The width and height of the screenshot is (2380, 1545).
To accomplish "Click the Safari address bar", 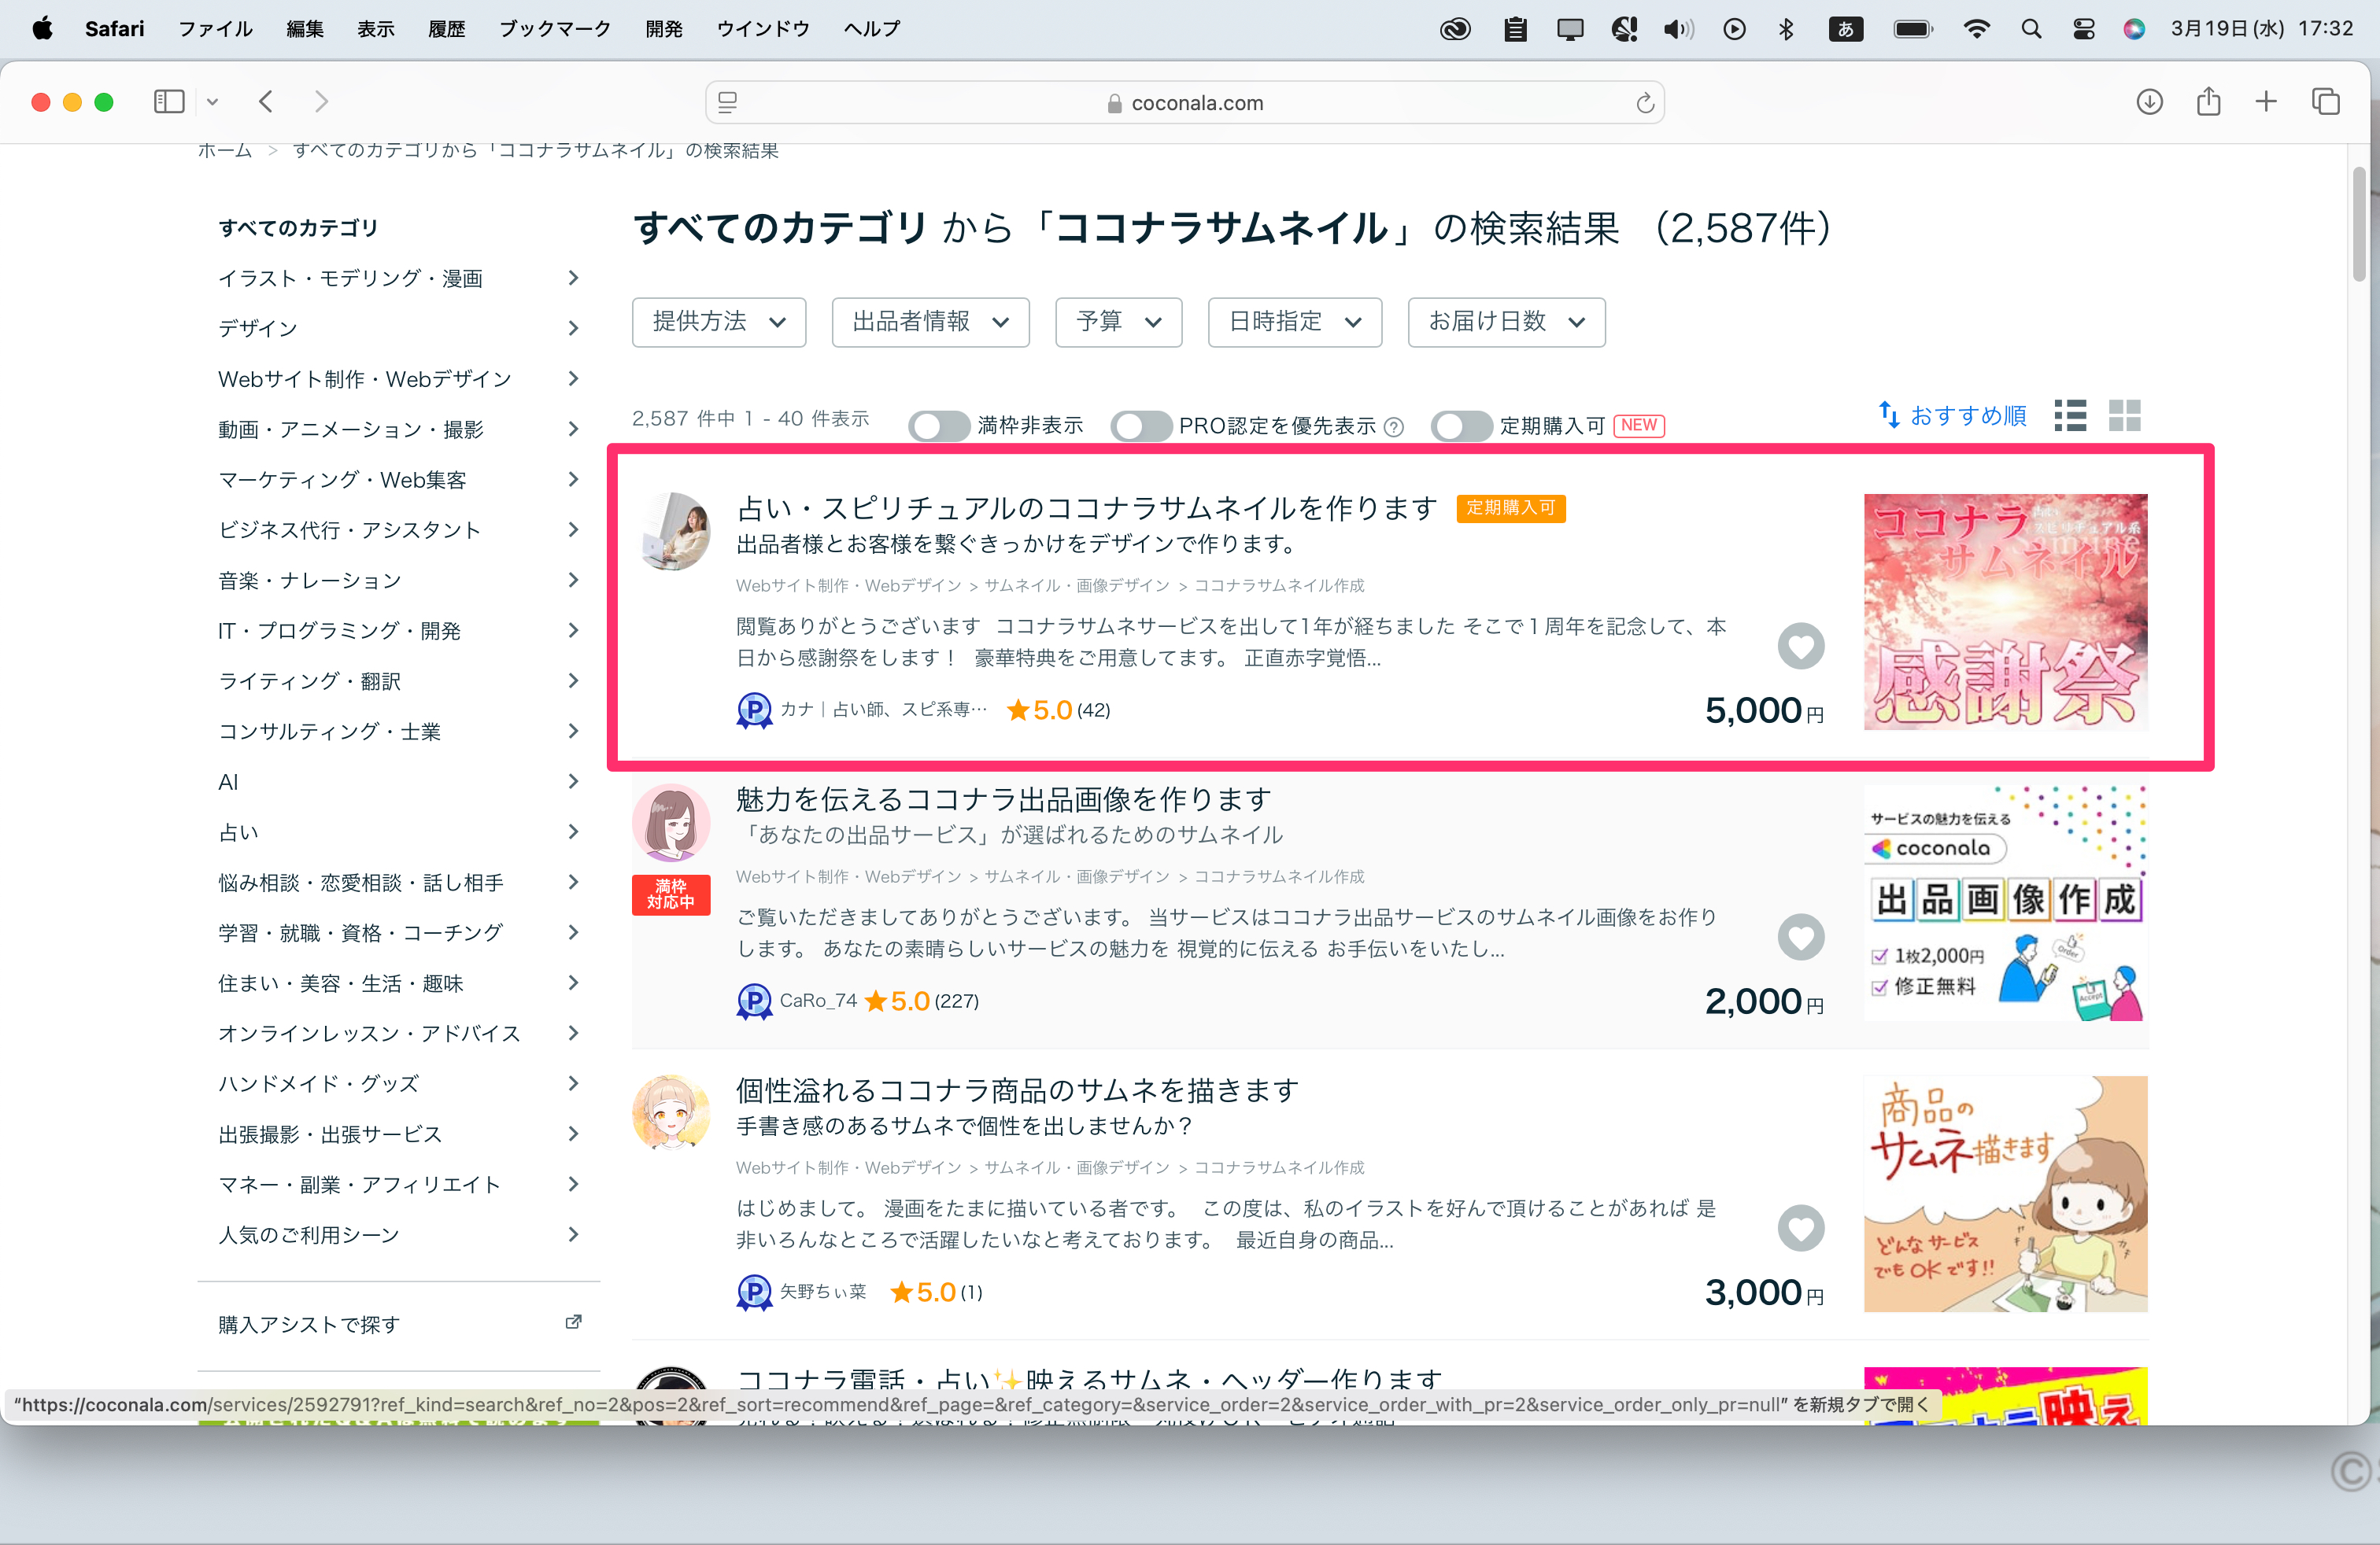I will (1185, 103).
